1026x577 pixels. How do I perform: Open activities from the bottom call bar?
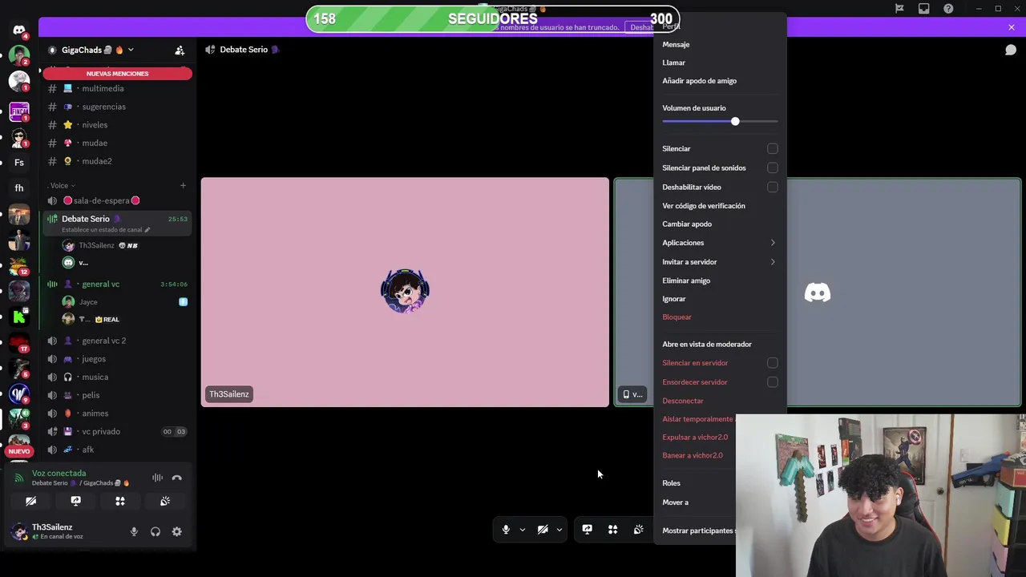(x=613, y=530)
